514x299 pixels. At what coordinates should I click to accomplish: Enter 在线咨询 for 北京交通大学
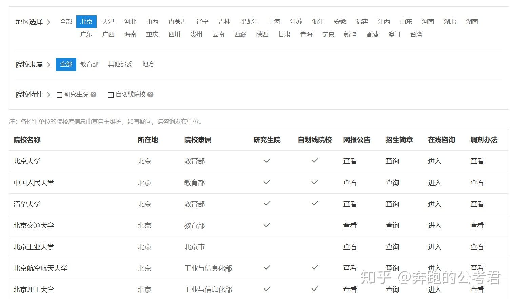435,225
